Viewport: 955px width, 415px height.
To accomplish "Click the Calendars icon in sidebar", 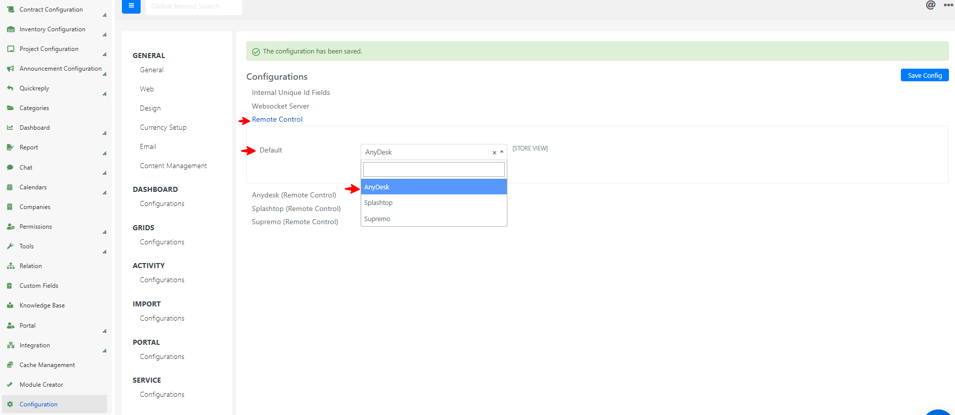I will (10, 187).
